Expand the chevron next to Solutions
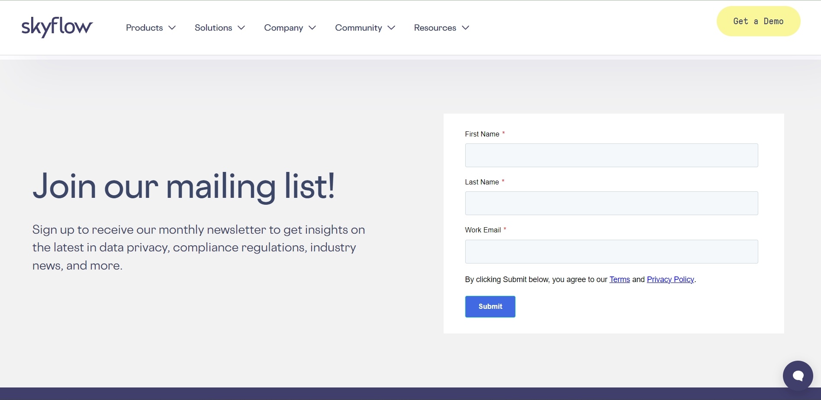This screenshot has height=400, width=821. click(241, 28)
